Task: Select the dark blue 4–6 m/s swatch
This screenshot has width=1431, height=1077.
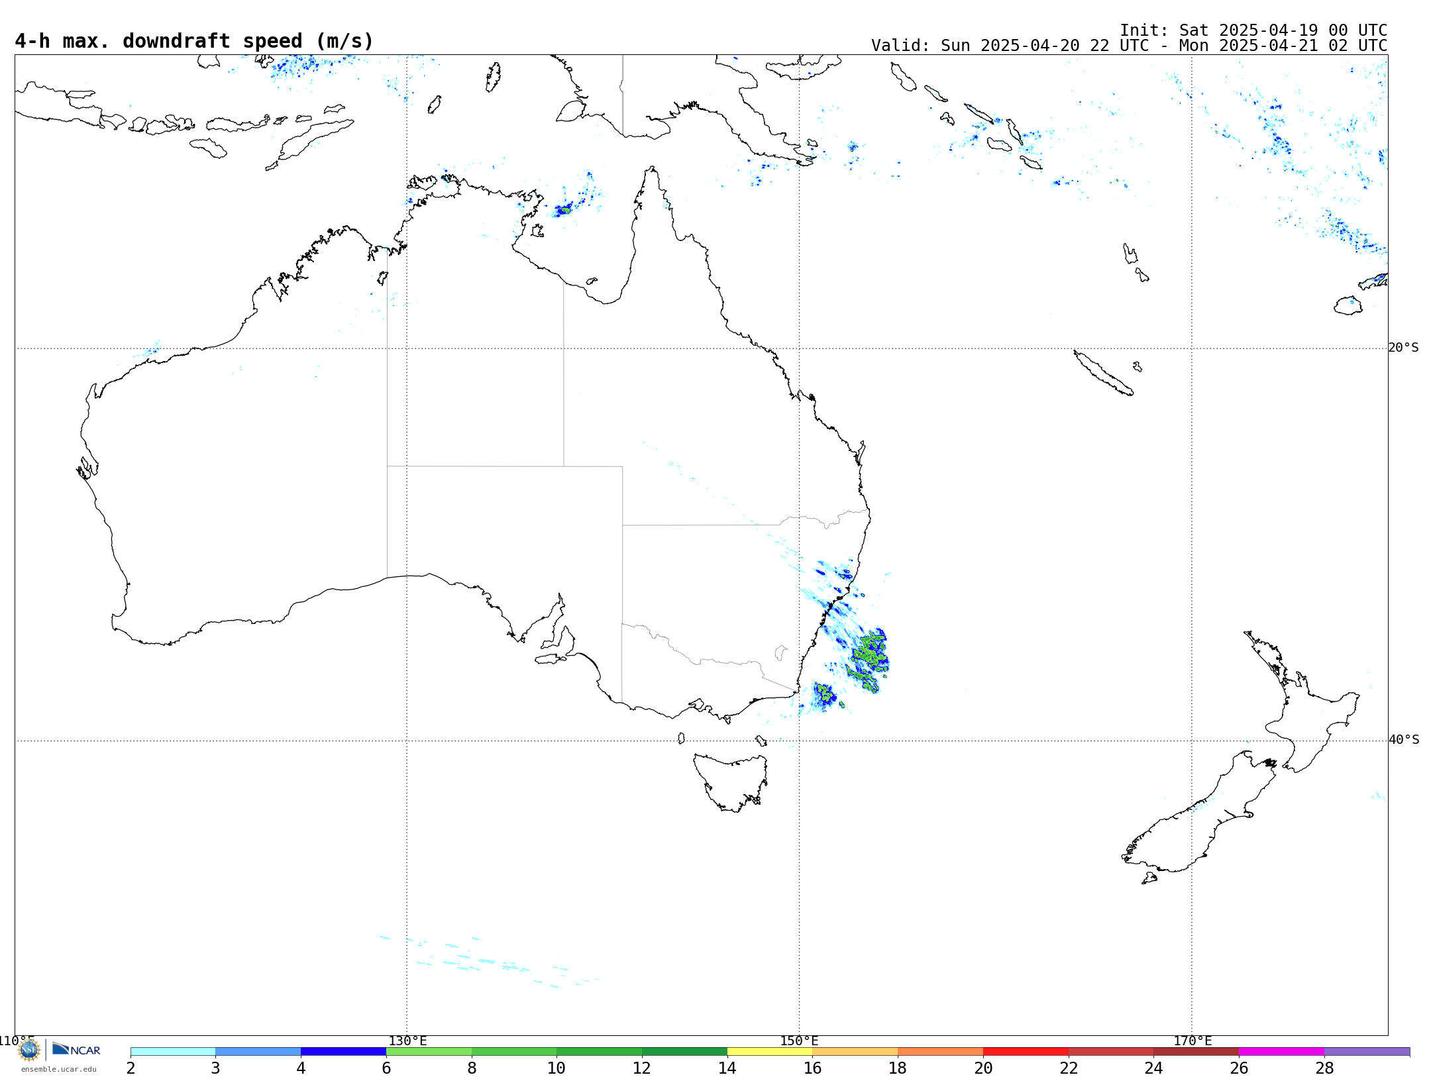Action: pyautogui.click(x=344, y=1052)
